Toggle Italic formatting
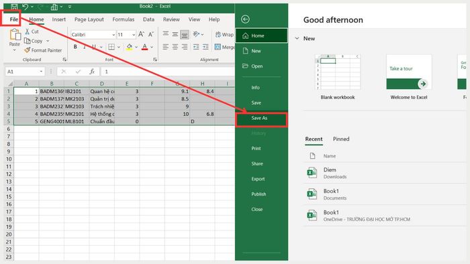Viewport: 470px width, 264px height. [x=85, y=47]
